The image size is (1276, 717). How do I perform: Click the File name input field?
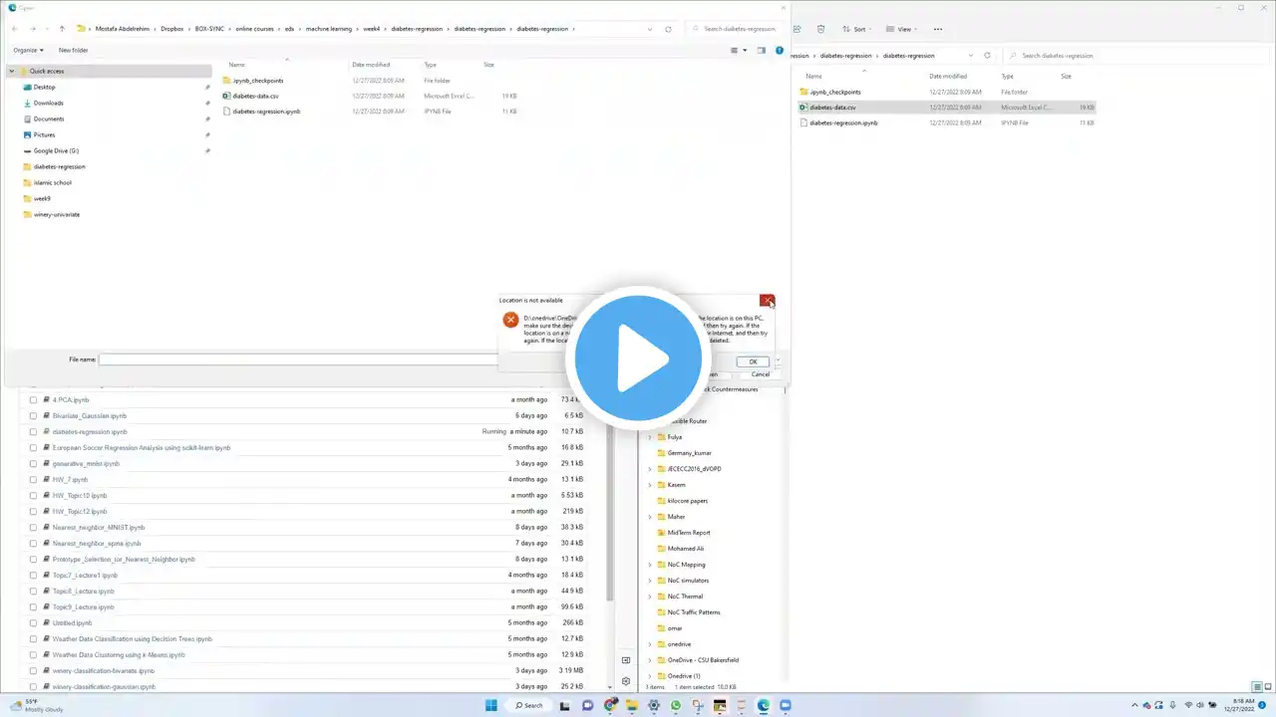pos(299,359)
